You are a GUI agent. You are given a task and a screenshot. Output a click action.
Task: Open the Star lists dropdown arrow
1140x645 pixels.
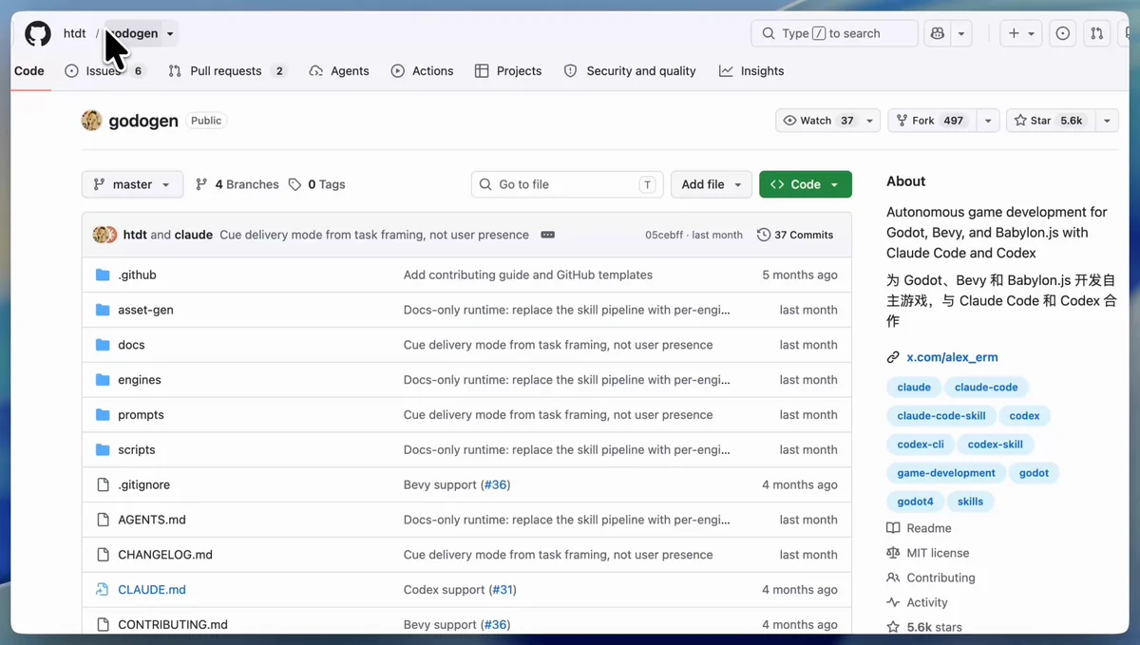1107,121
